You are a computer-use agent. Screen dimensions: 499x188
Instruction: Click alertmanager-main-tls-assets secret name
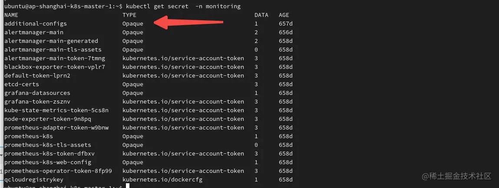(53, 49)
